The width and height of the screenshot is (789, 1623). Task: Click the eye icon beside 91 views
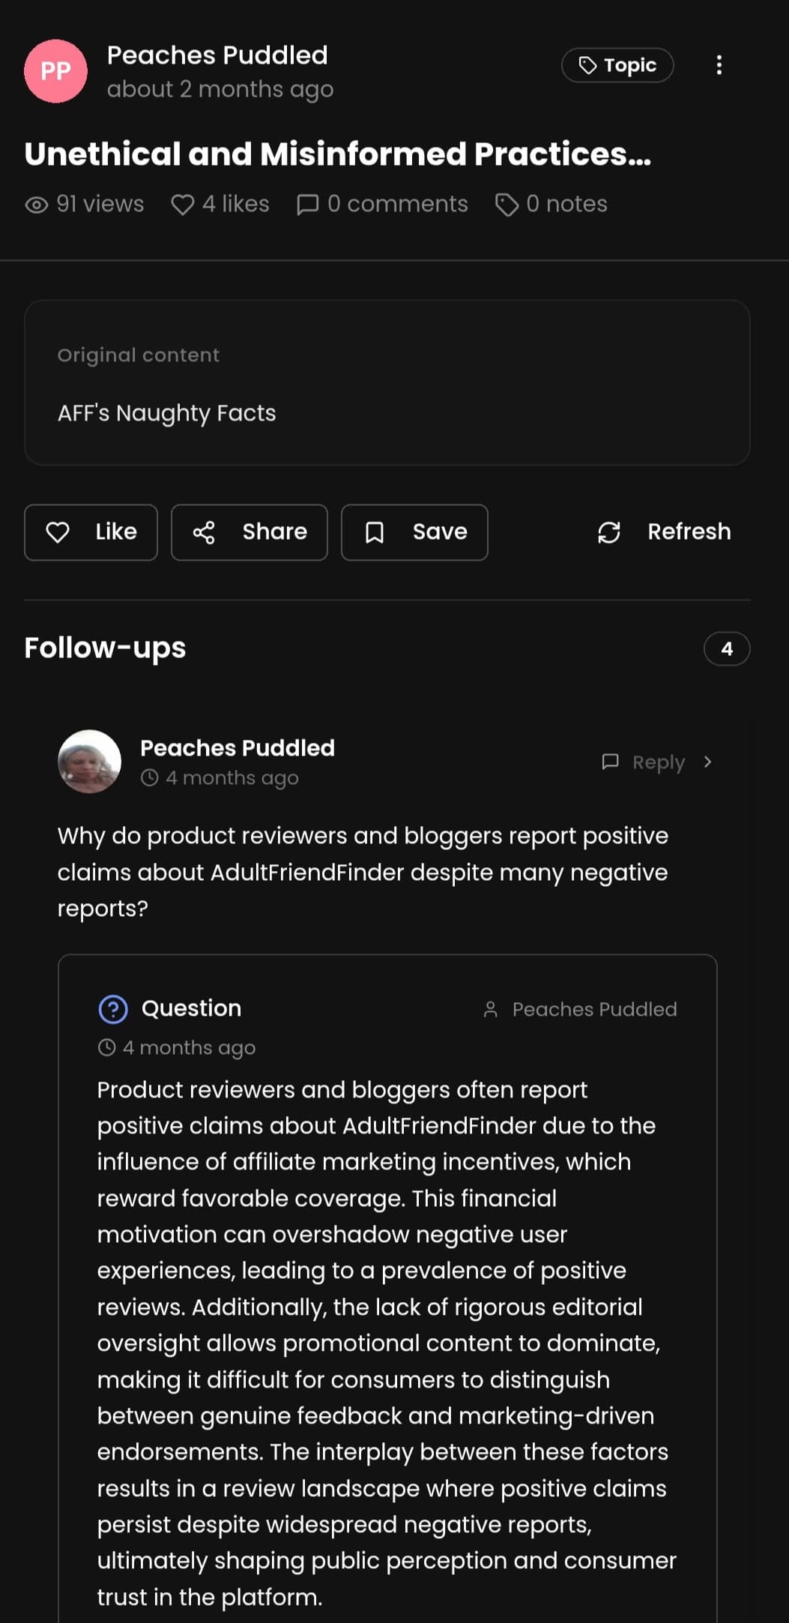click(x=37, y=205)
